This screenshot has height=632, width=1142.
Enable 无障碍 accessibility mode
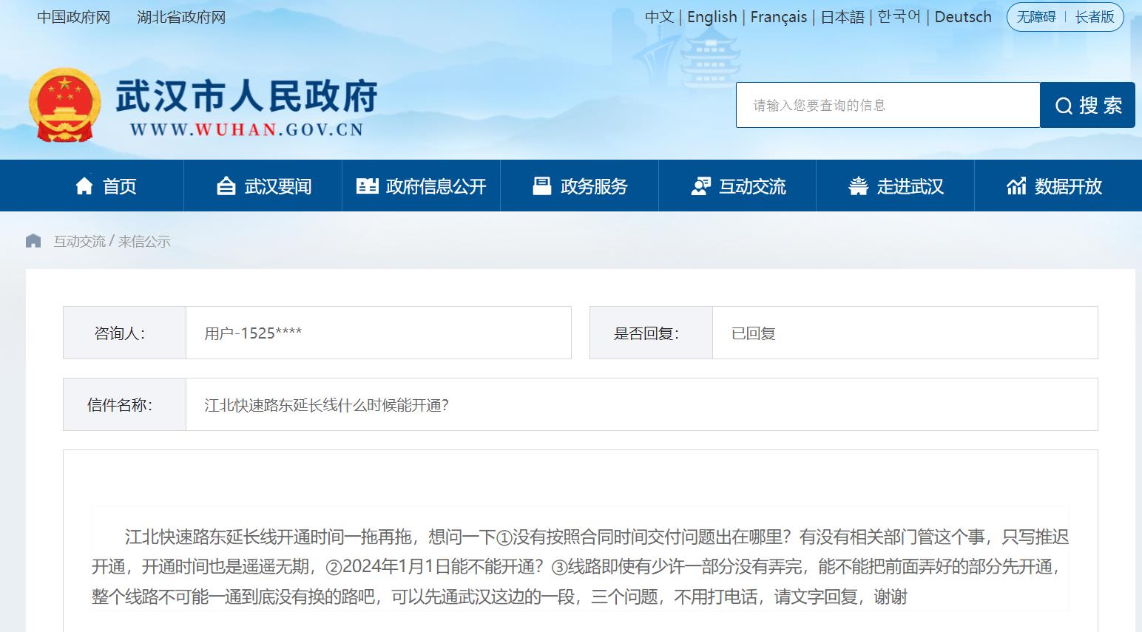pyautogui.click(x=1036, y=17)
